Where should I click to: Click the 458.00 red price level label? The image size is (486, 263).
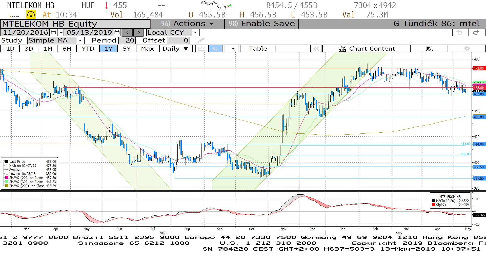click(x=479, y=88)
